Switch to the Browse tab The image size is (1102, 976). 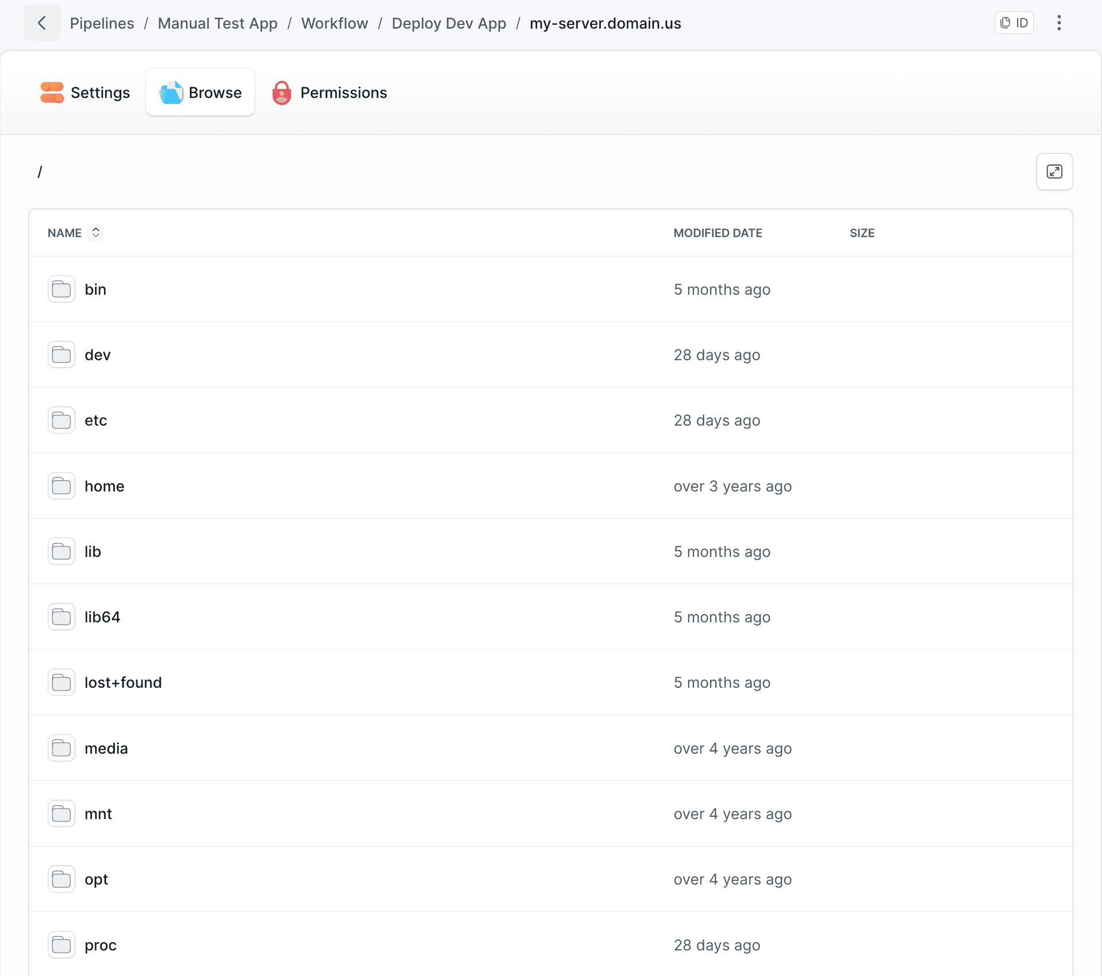pyautogui.click(x=200, y=92)
